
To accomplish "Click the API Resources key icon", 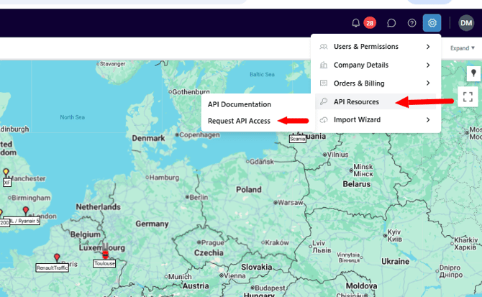I will pyautogui.click(x=324, y=101).
